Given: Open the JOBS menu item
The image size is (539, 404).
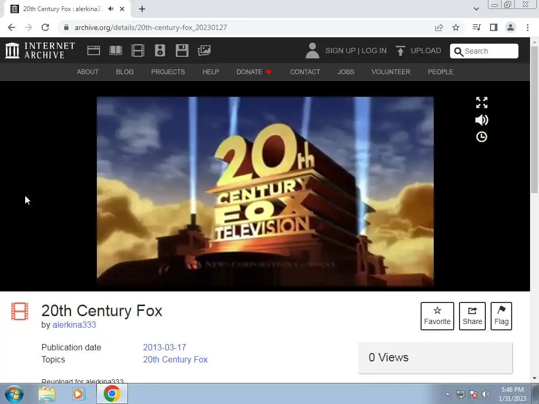Looking at the screenshot, I should (346, 72).
